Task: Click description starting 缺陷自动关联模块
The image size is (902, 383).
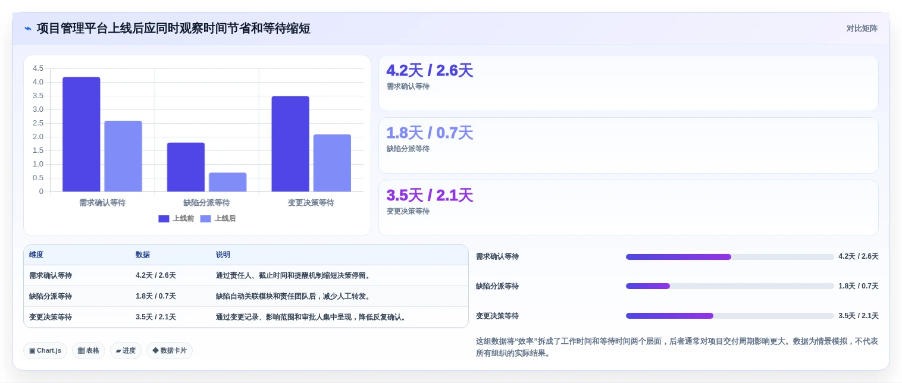Action: point(294,296)
